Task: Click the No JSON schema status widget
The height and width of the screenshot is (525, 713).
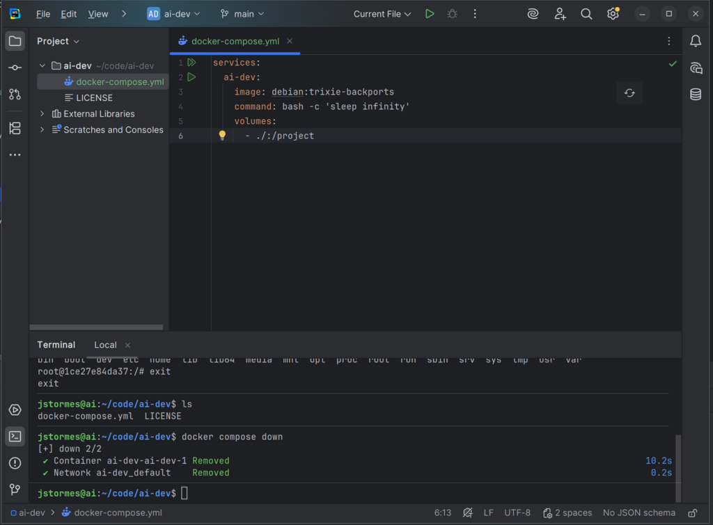Action: point(639,512)
